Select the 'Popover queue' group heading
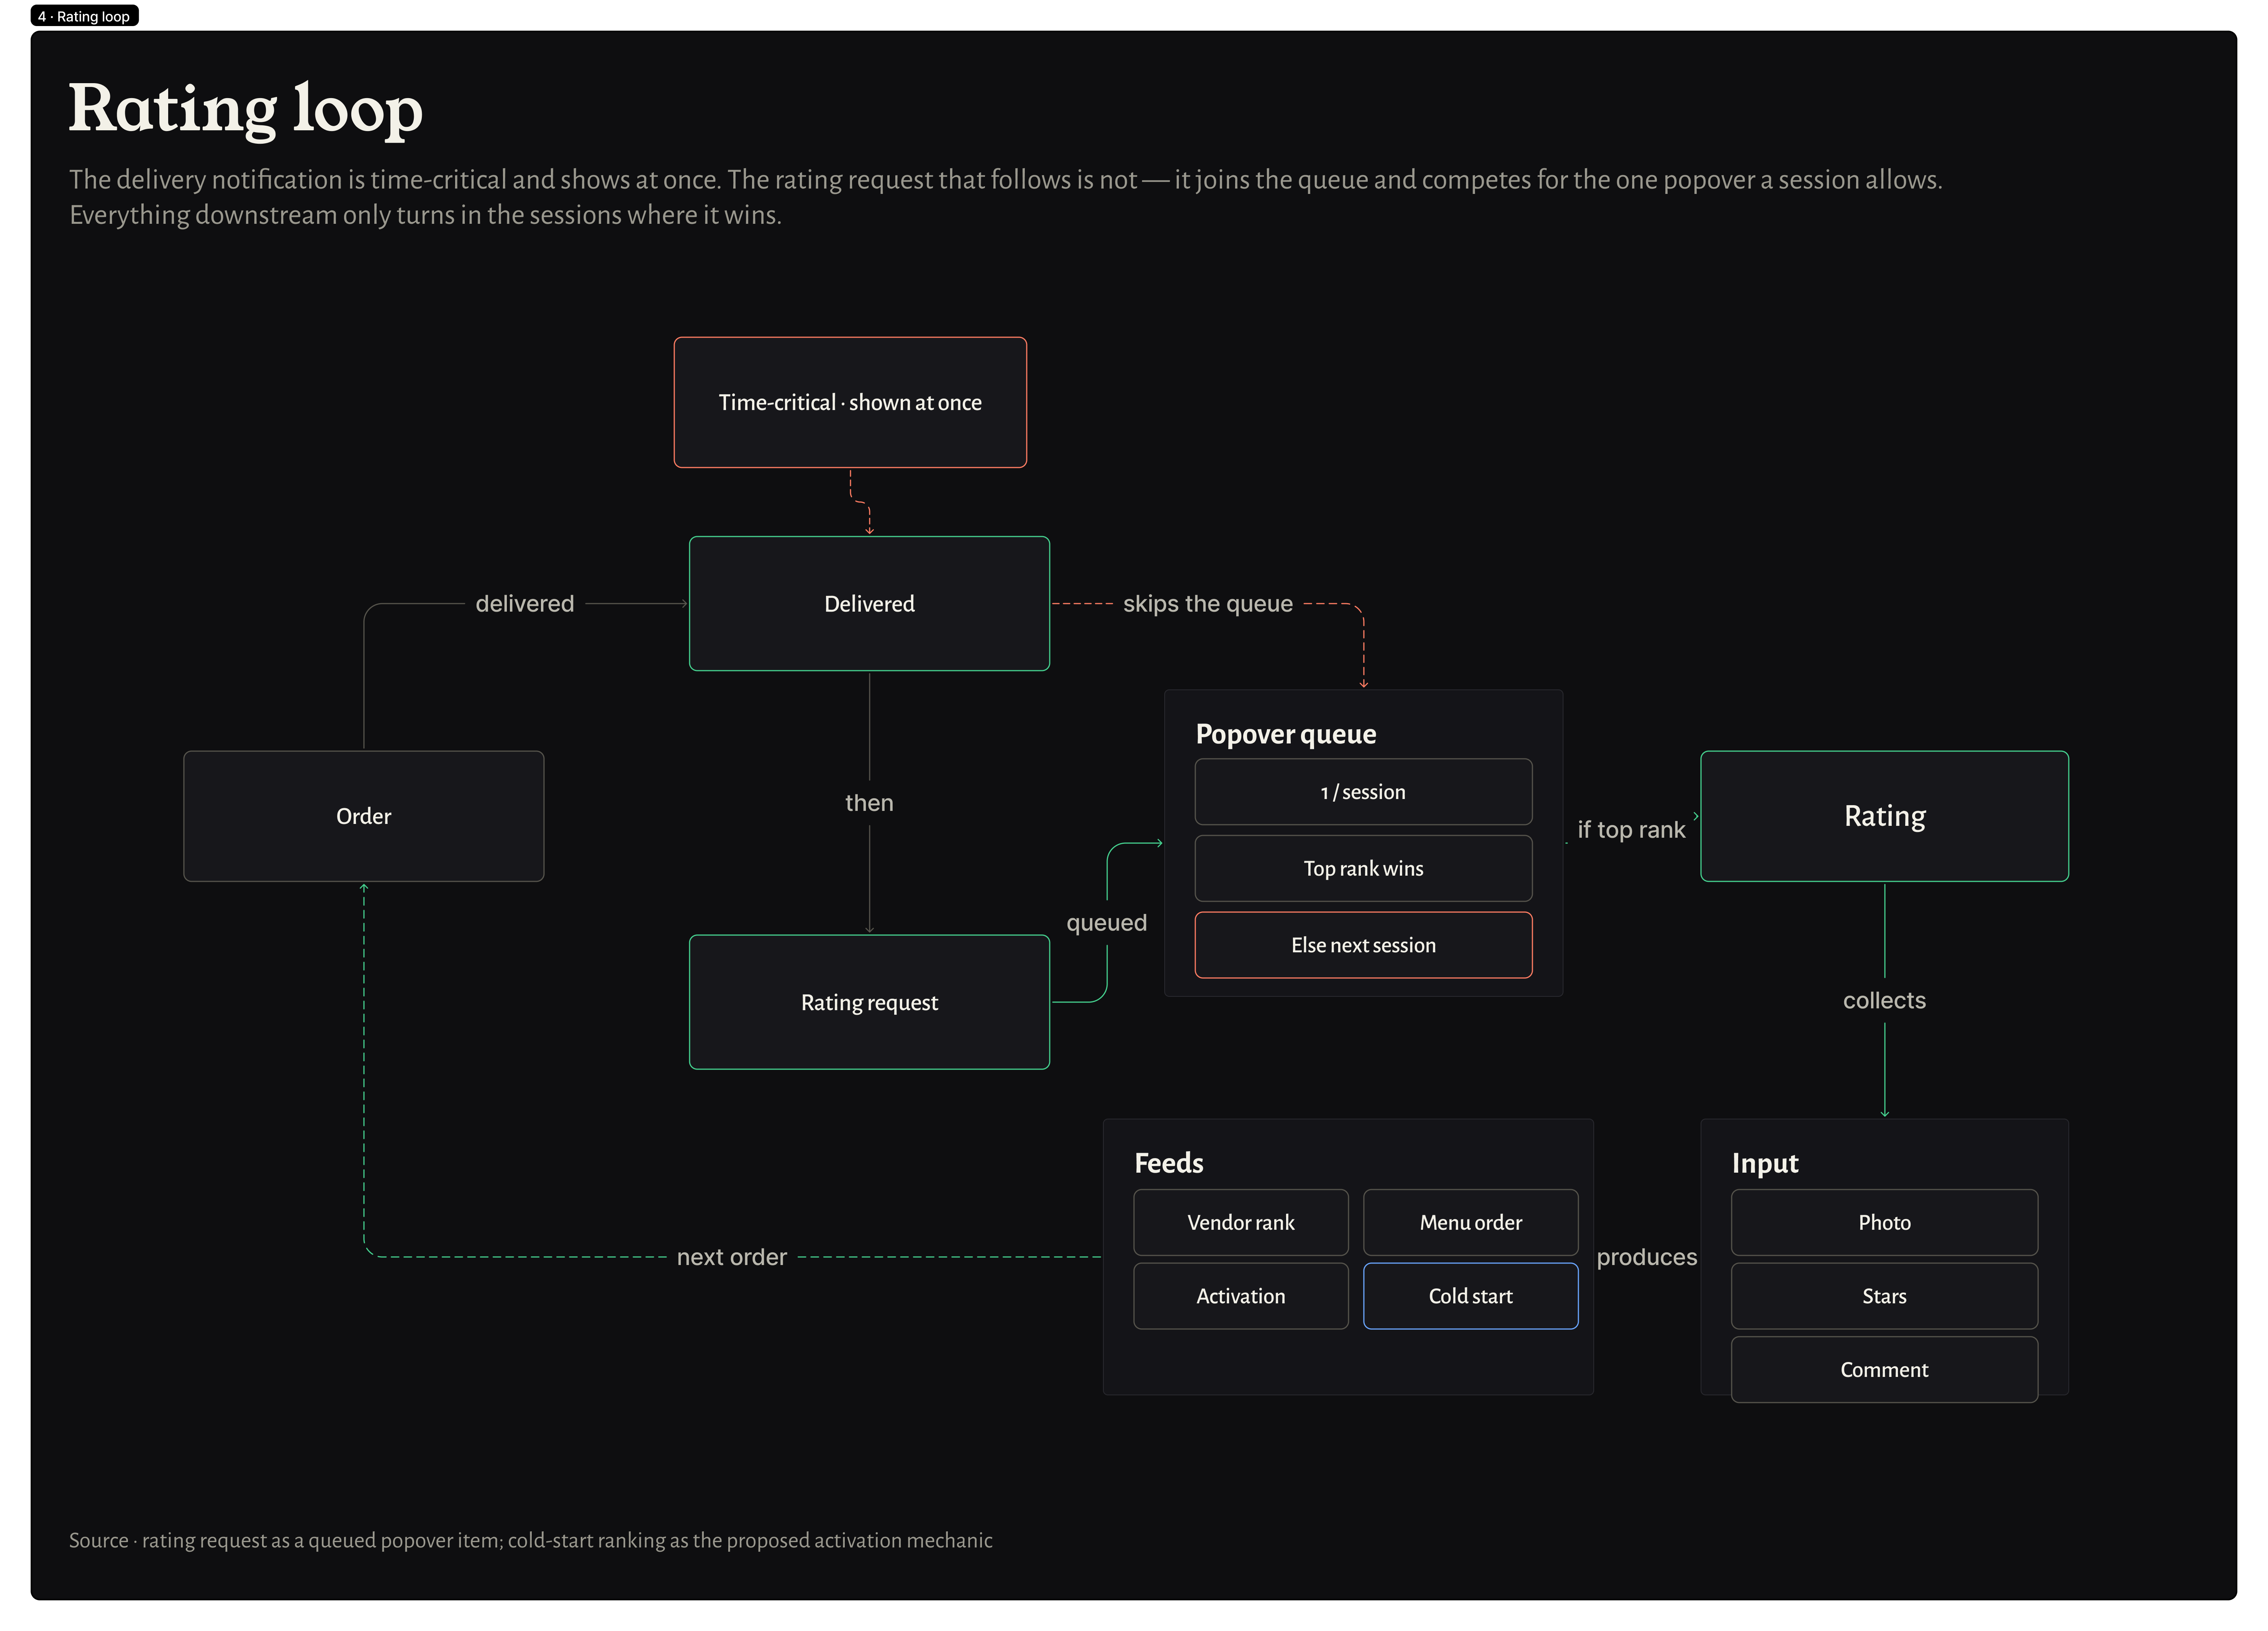The height and width of the screenshot is (1631, 2268). [x=1286, y=734]
